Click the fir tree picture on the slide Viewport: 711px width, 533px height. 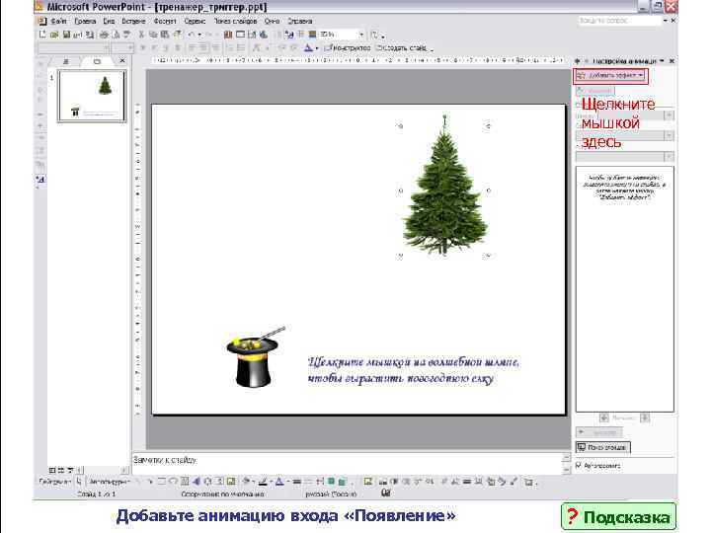(444, 186)
